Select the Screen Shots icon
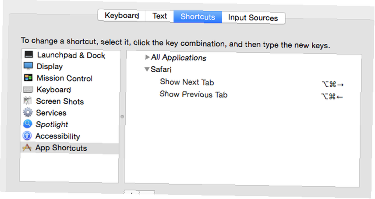Image resolution: width=375 pixels, height=199 pixels. click(x=28, y=101)
